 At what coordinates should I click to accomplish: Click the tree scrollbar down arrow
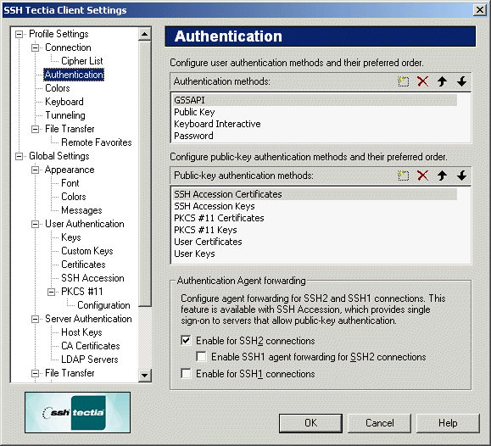[x=145, y=375]
